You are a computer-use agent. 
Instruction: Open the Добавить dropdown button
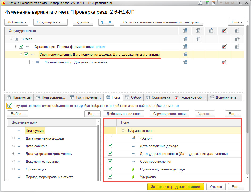16,22
